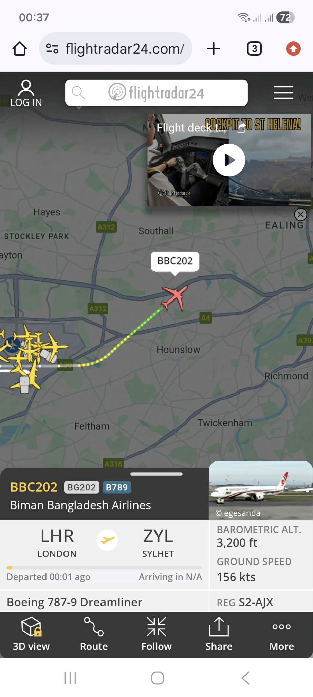Show the flight Route
The height and width of the screenshot is (697, 313).
coord(94,634)
